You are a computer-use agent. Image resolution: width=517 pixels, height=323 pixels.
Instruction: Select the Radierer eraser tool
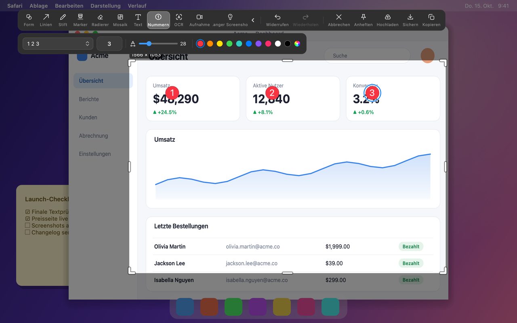(x=100, y=20)
